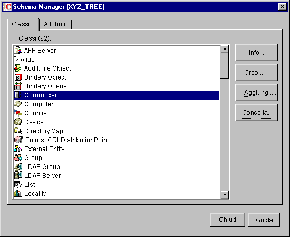This screenshot has height=237, width=290.
Task: Click the list scroll down arrow
Action: click(225, 195)
